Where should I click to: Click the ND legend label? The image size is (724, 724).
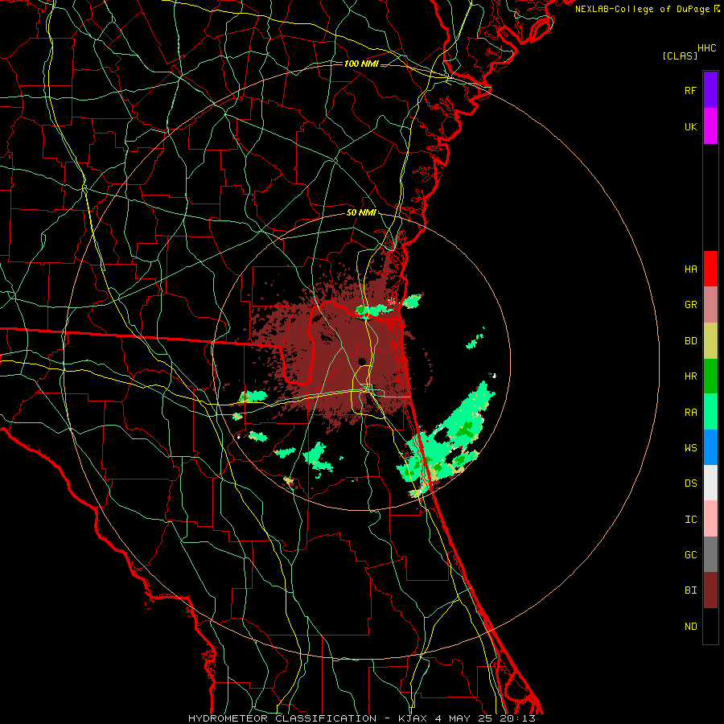(691, 627)
